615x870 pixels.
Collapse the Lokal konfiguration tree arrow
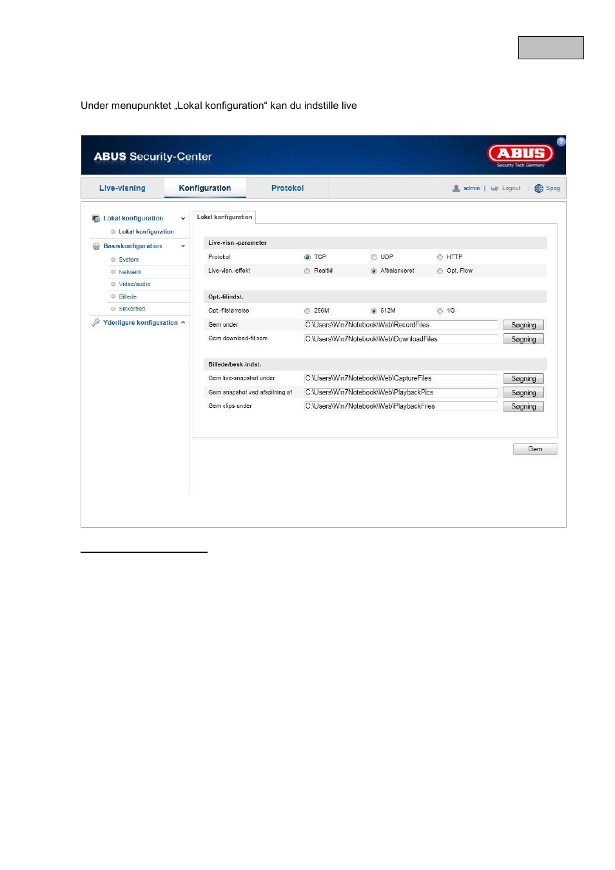(183, 218)
